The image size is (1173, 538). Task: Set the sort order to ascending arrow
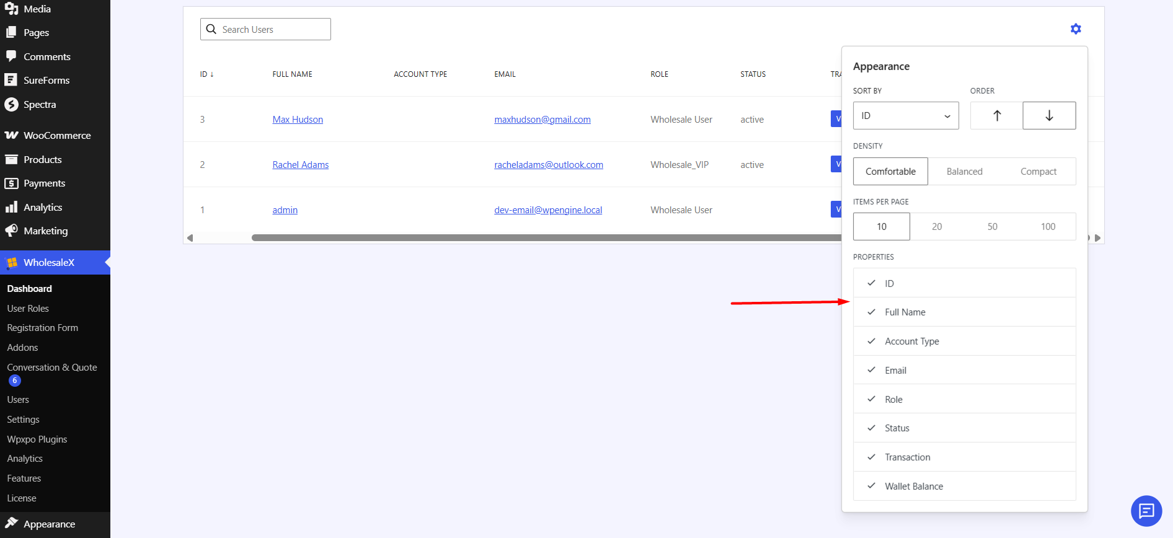click(x=997, y=115)
